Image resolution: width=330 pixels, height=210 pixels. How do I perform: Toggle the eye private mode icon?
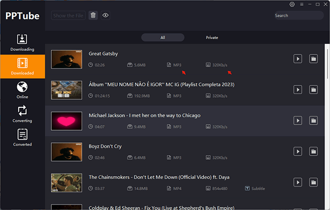[x=106, y=15]
